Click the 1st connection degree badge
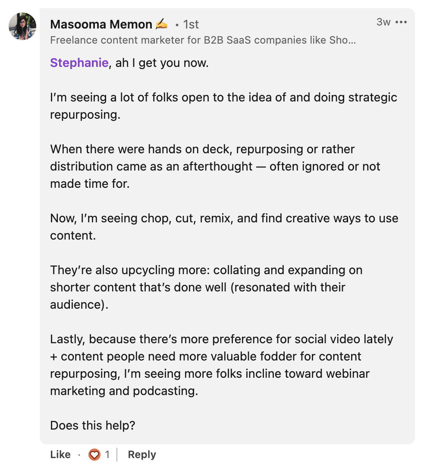427x468 pixels. pos(191,25)
